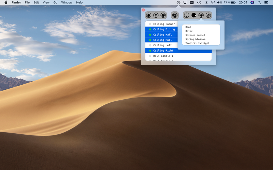Screen dimensions: 273x170
Task: Click the color palette scenes icon
Action: (x=201, y=15)
